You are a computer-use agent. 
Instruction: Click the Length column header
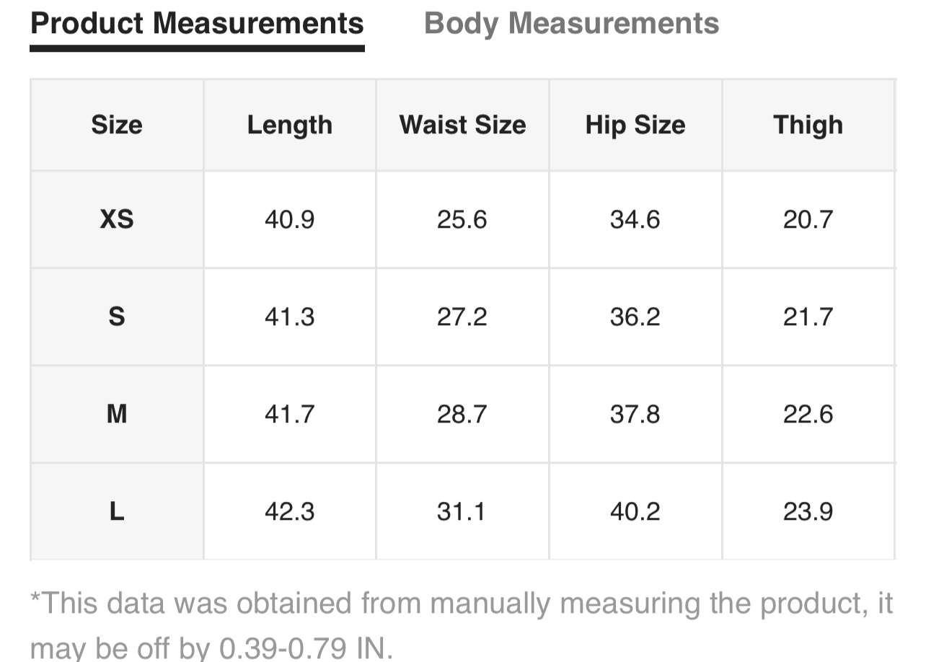[x=289, y=125]
